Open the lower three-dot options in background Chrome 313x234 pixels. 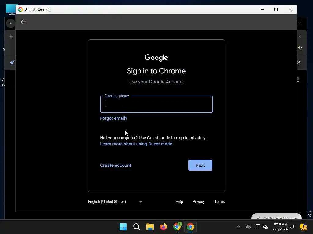[x=298, y=80]
